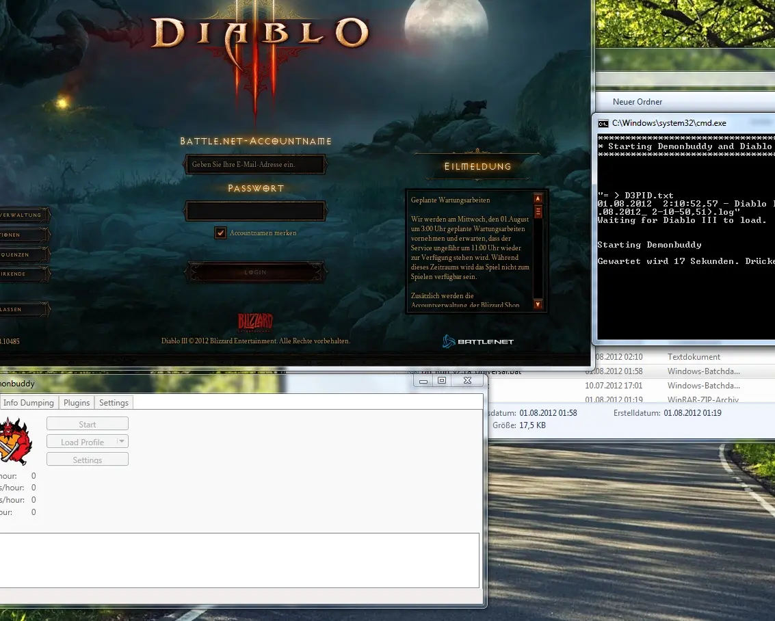The image size is (775, 621).
Task: Click the Diablo LOGIN button
Action: [255, 272]
